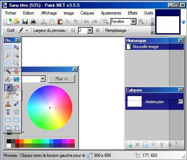
Task: Click the Undo arrow
Action: click(x=86, y=22)
